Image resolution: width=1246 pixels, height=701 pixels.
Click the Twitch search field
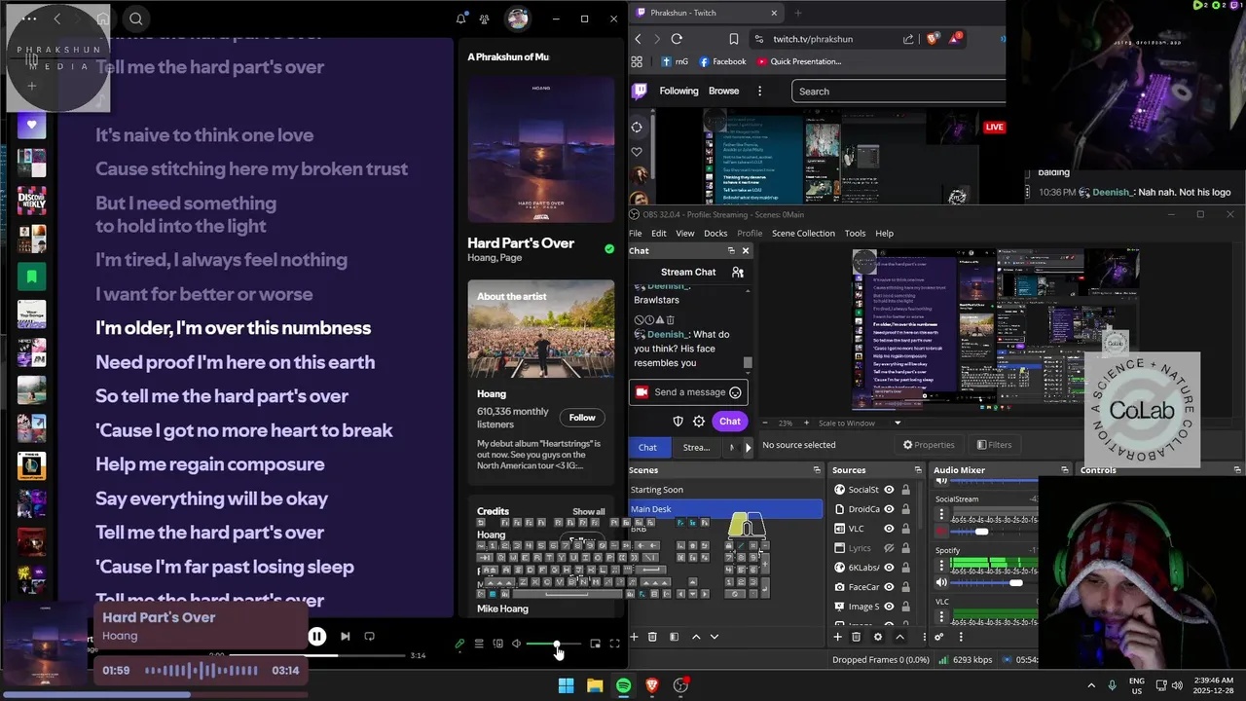(x=898, y=92)
